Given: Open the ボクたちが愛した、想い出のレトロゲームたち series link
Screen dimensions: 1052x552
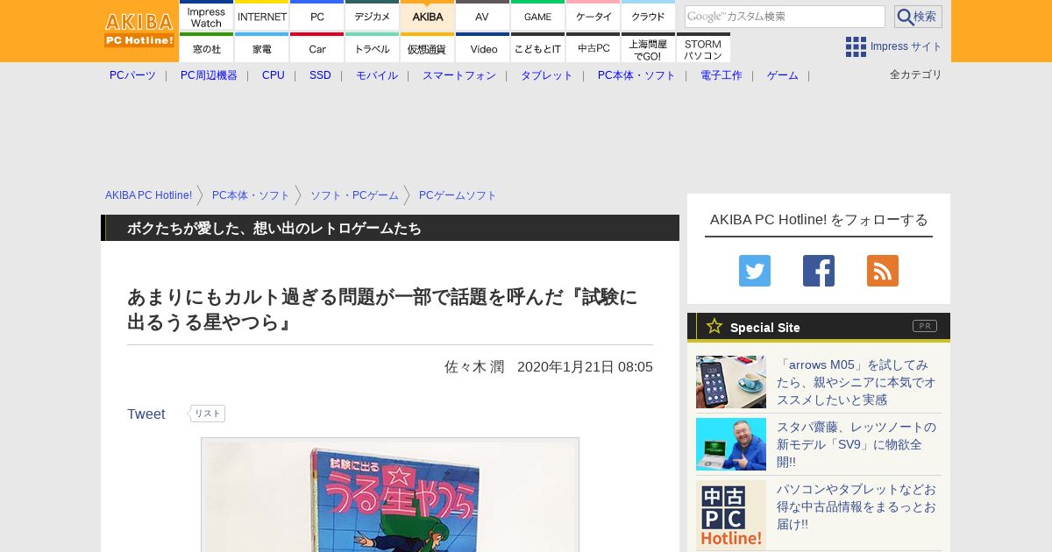Looking at the screenshot, I should pos(274,229).
